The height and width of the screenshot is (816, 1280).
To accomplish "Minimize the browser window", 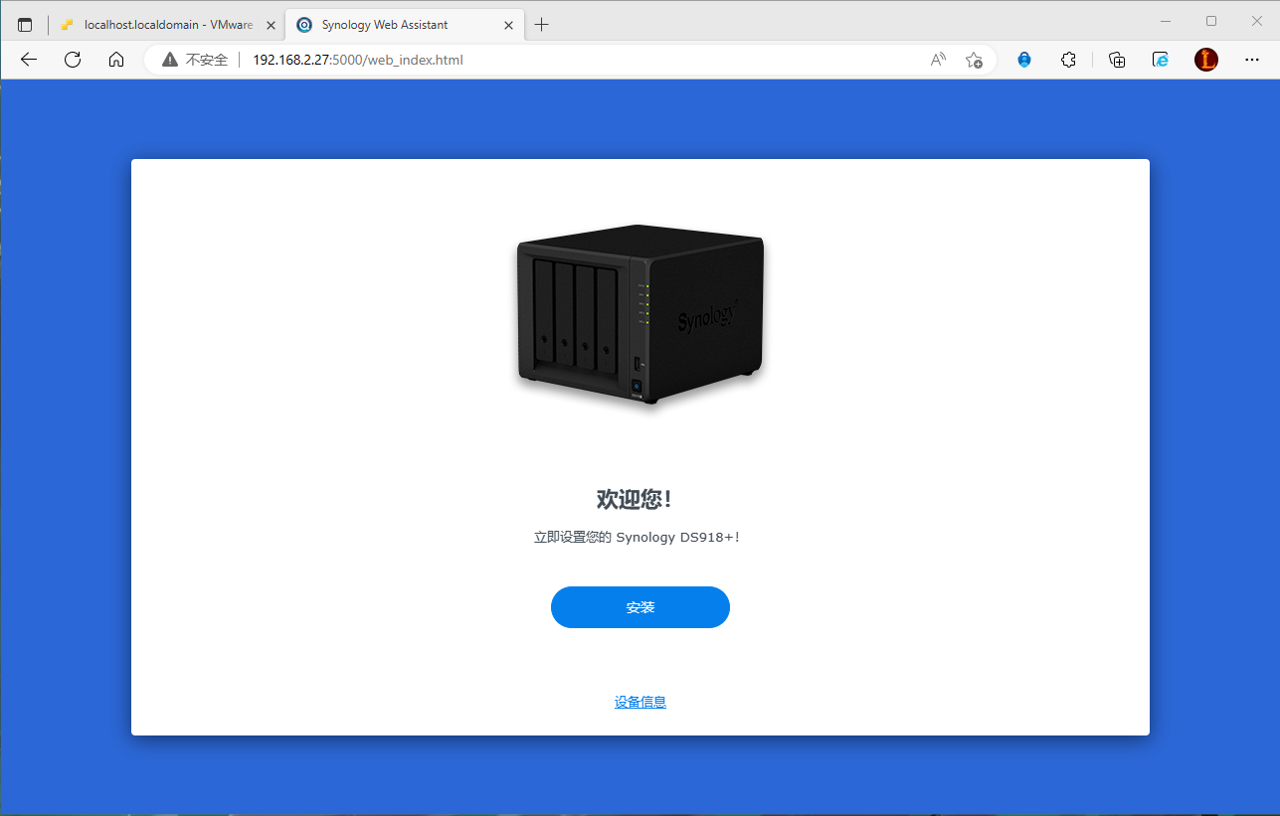I will [1166, 21].
